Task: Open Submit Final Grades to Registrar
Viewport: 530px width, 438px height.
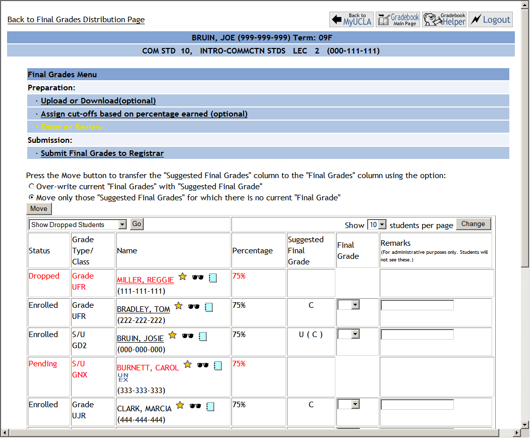Action: [102, 153]
